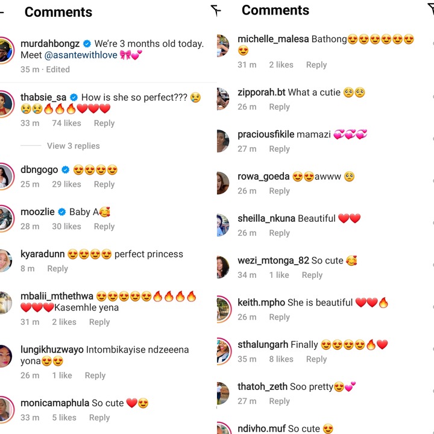Open michelle_malesa's profile avatar
The width and height of the screenshot is (434, 434).
(223, 45)
